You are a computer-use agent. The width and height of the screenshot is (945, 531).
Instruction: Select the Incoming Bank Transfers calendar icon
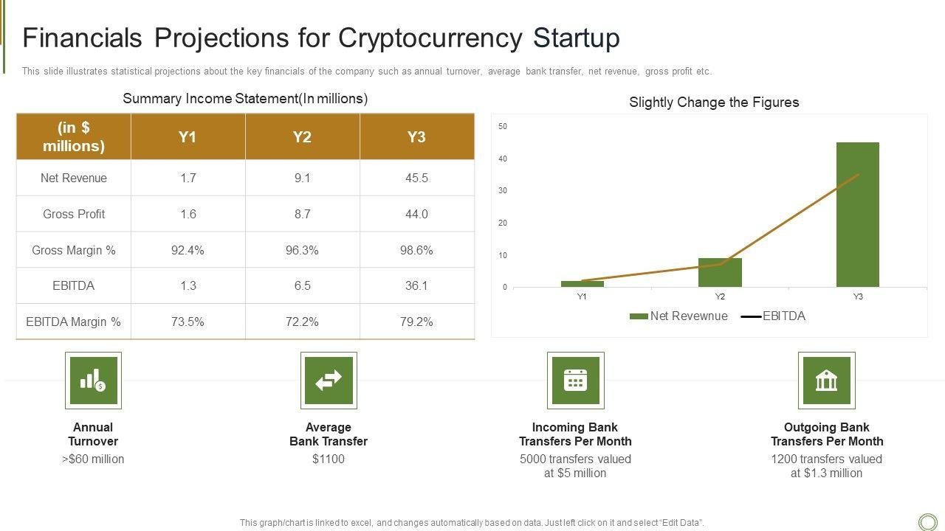[575, 381]
